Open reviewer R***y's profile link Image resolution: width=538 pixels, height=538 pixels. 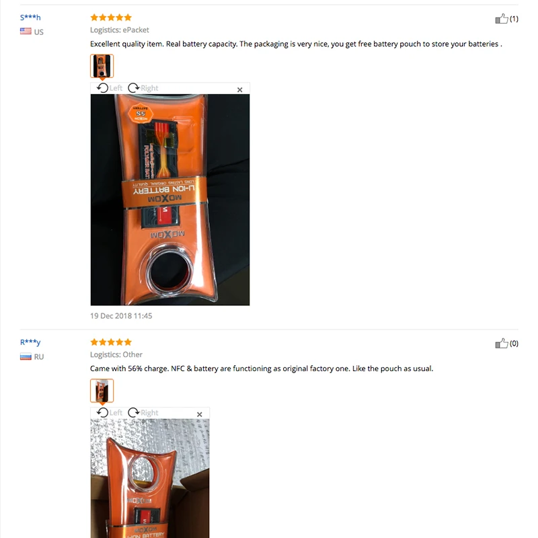tap(30, 342)
